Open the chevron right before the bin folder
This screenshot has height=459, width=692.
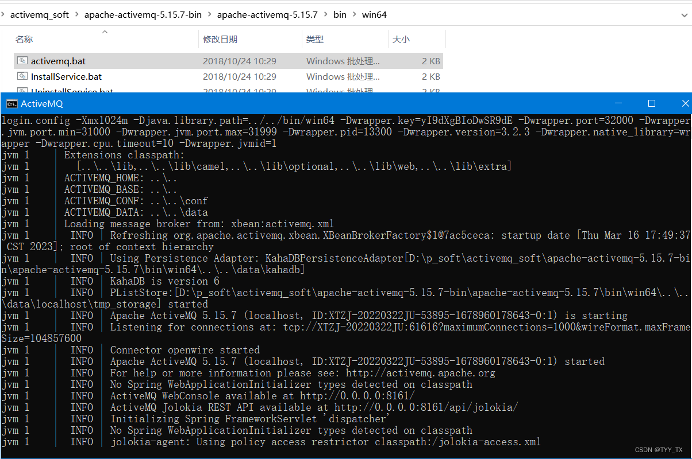[x=325, y=14]
